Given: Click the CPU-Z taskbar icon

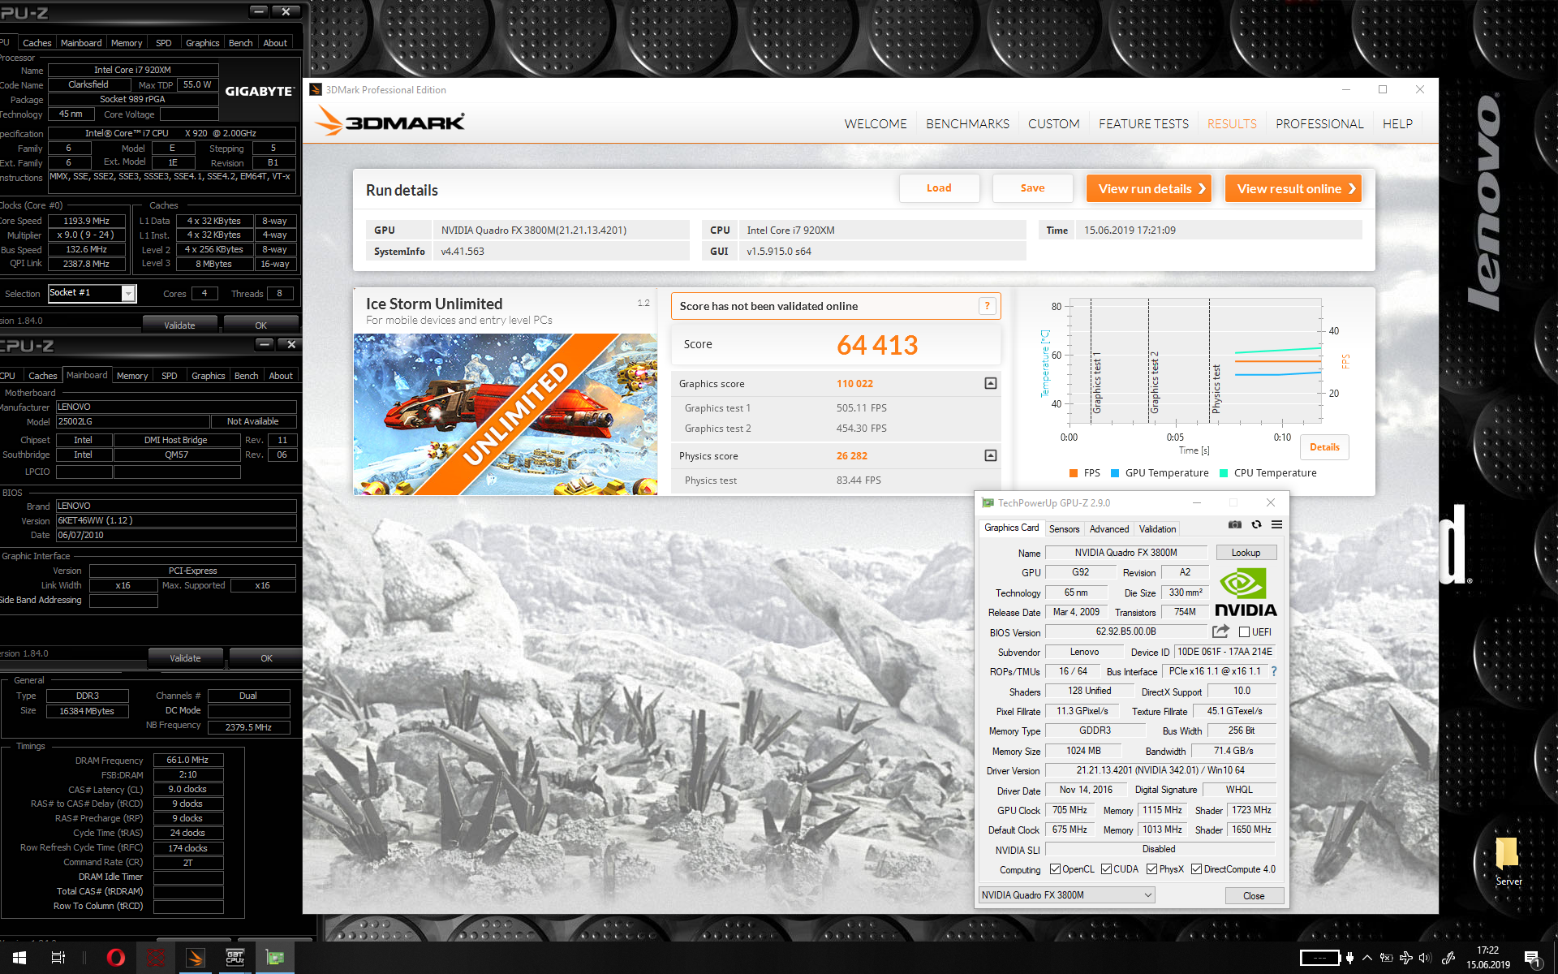Looking at the screenshot, I should pos(235,958).
